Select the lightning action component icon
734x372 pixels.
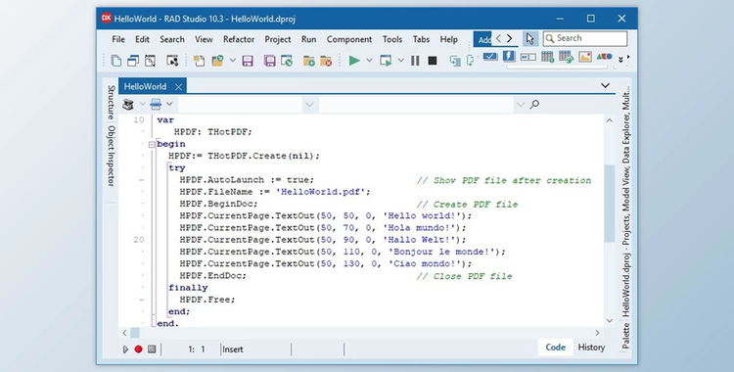click(x=509, y=57)
